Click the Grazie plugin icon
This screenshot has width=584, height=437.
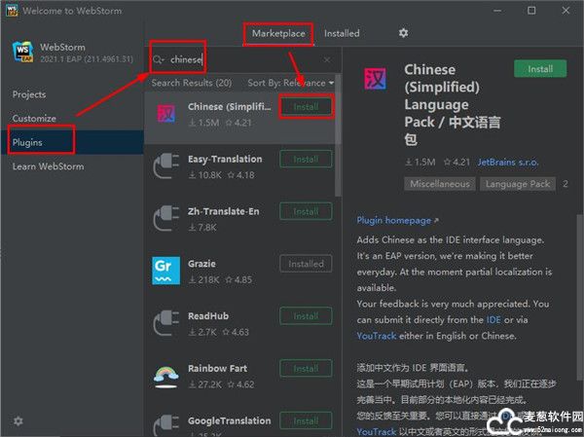pyautogui.click(x=166, y=271)
